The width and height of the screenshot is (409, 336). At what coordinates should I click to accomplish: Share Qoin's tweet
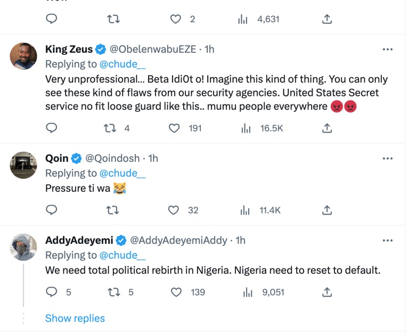coord(328,210)
